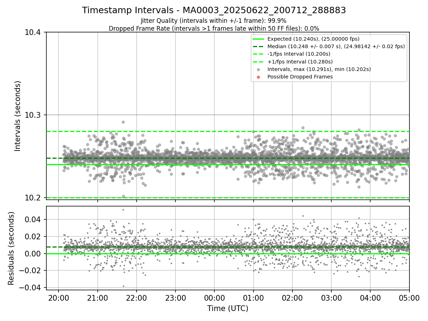This screenshot has width=428, height=321.
Task: Click legend entry '+1/fps Interval (10.280s)'
Action: click(300, 61)
